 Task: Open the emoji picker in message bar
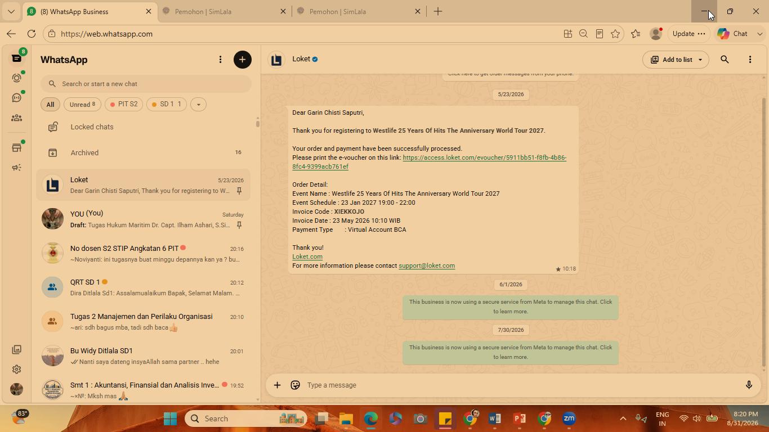click(x=295, y=385)
